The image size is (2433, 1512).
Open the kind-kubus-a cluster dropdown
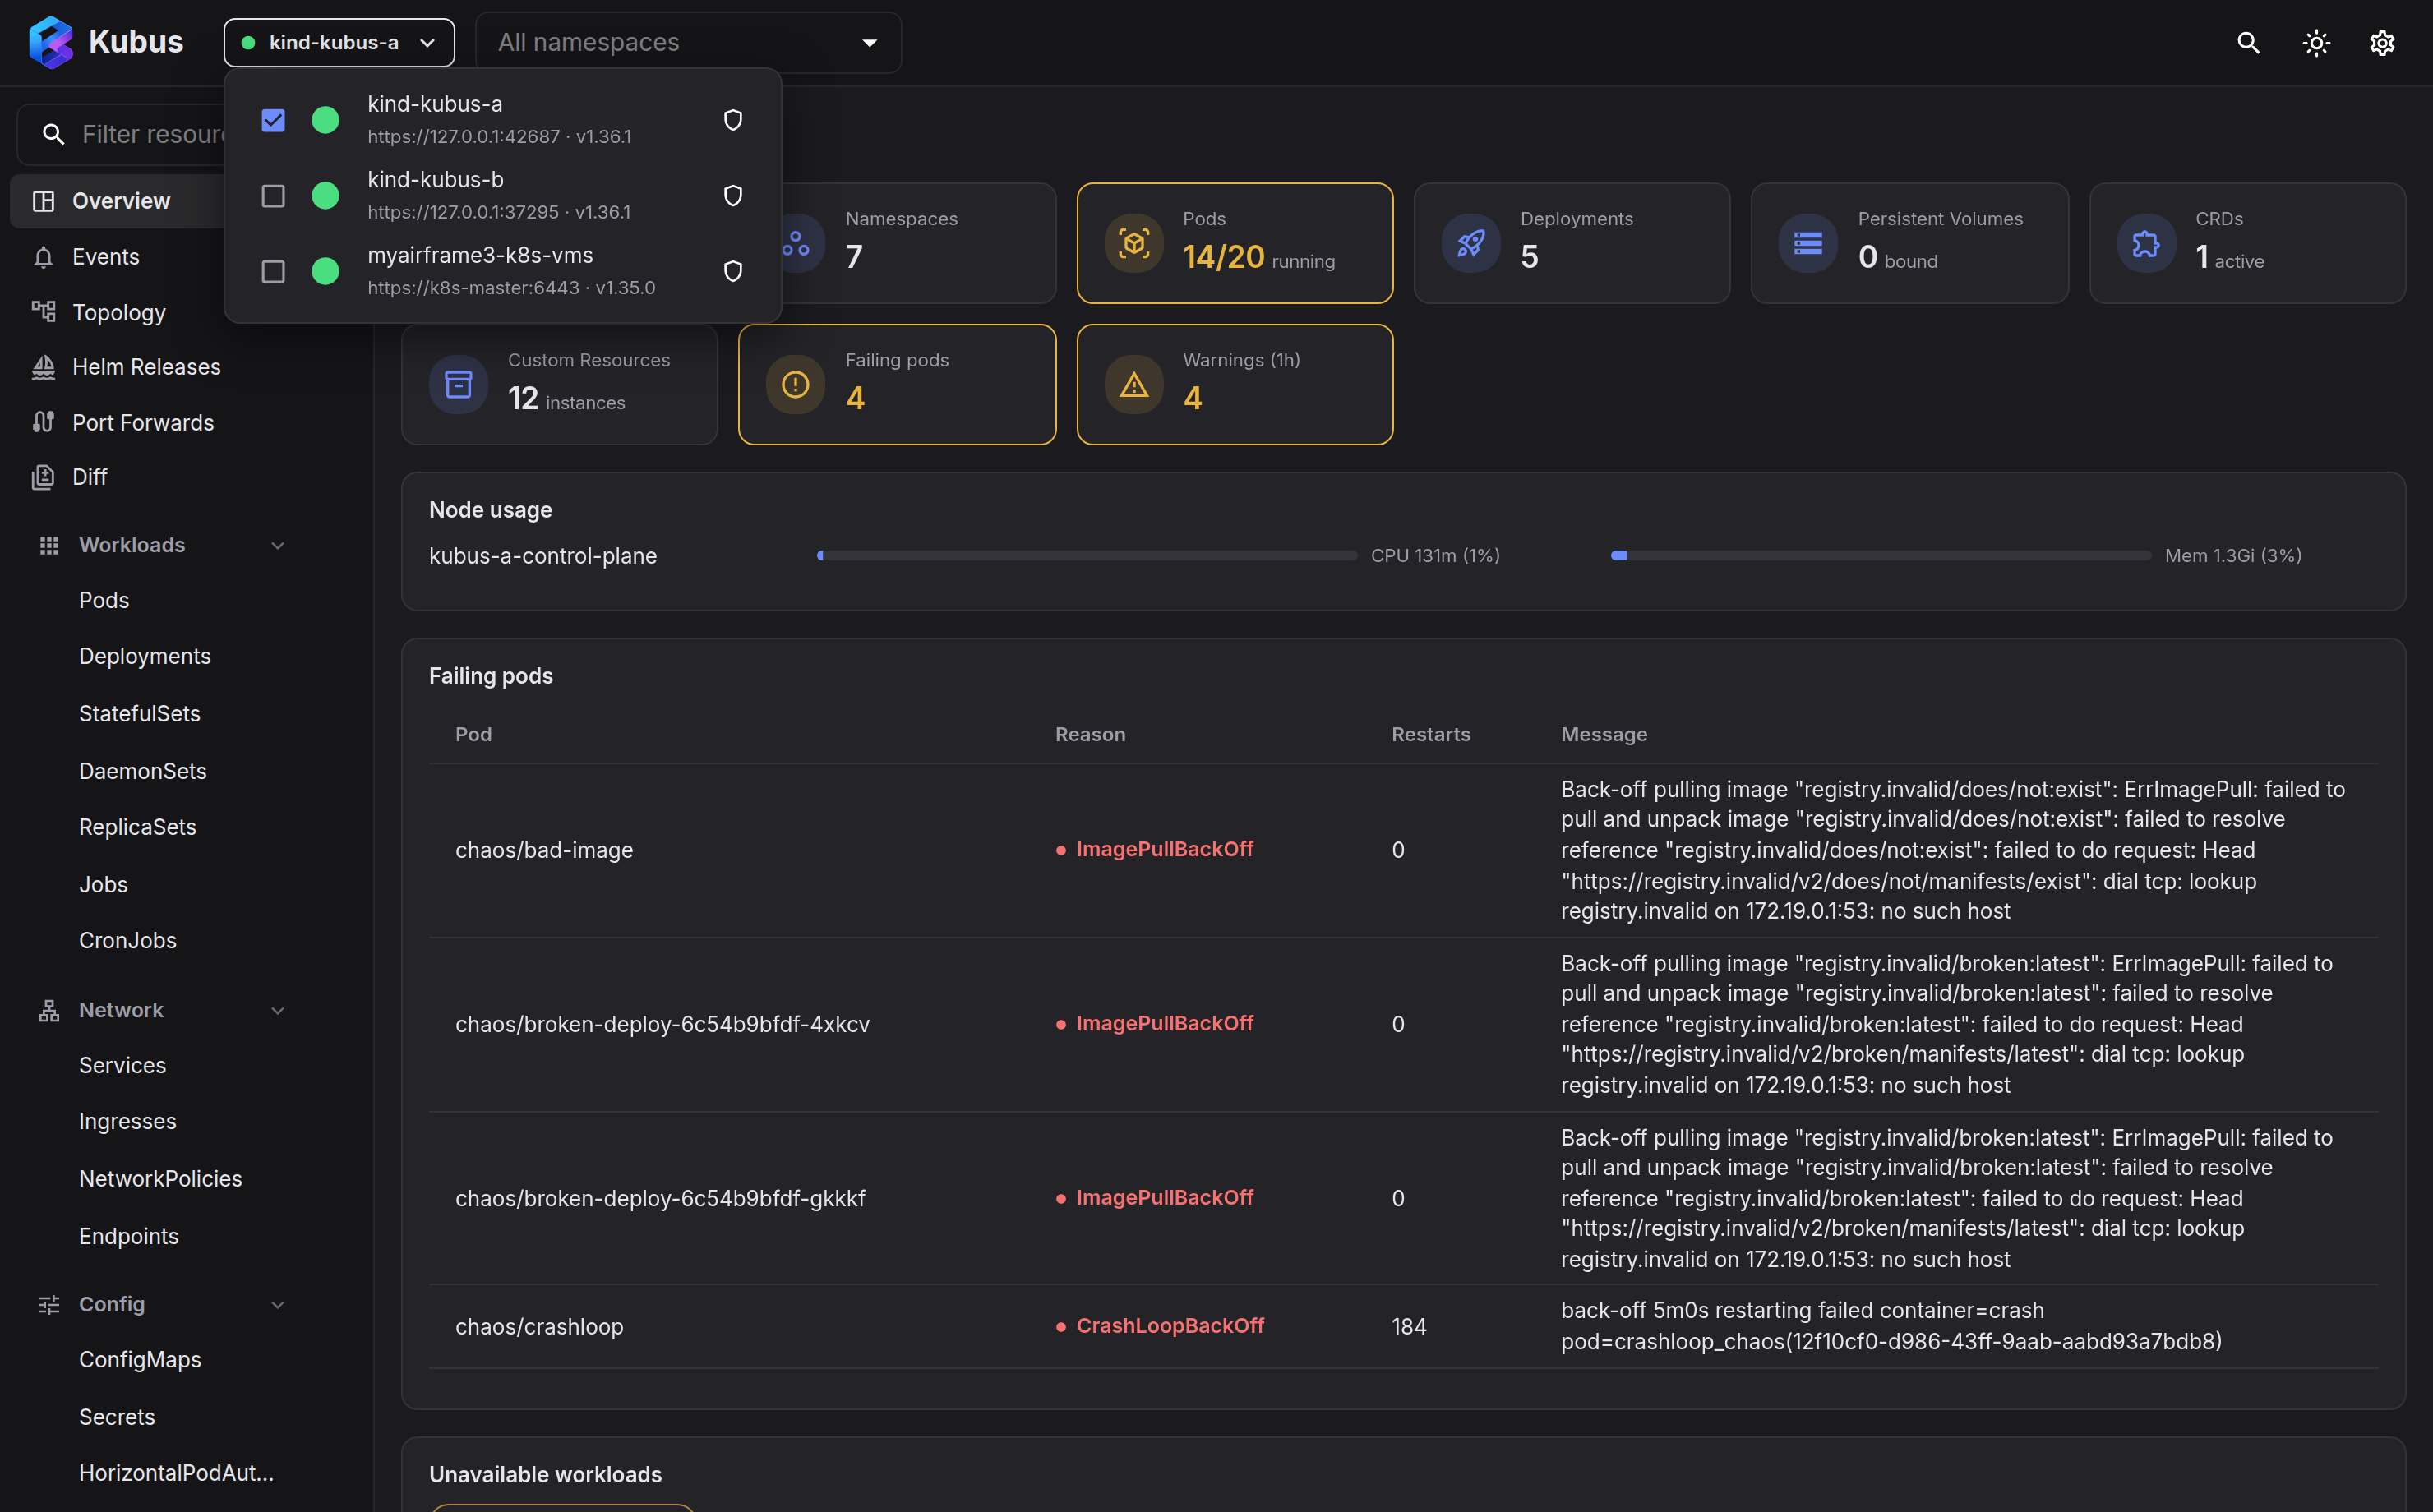(339, 42)
